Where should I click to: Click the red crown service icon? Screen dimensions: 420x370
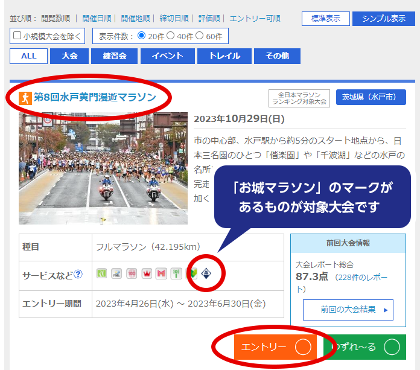pyautogui.click(x=147, y=274)
